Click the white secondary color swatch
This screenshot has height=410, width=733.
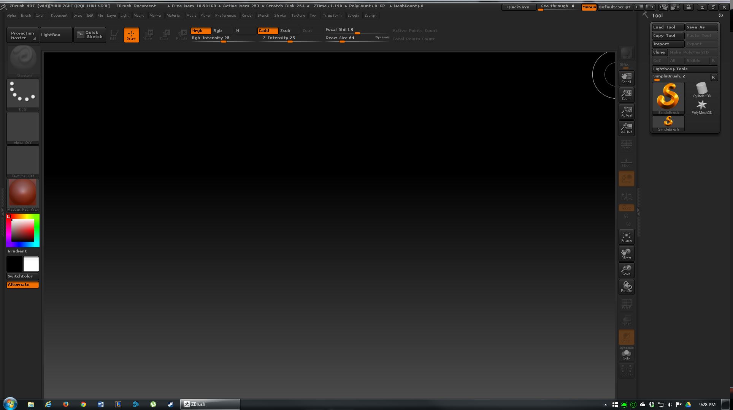(31, 264)
